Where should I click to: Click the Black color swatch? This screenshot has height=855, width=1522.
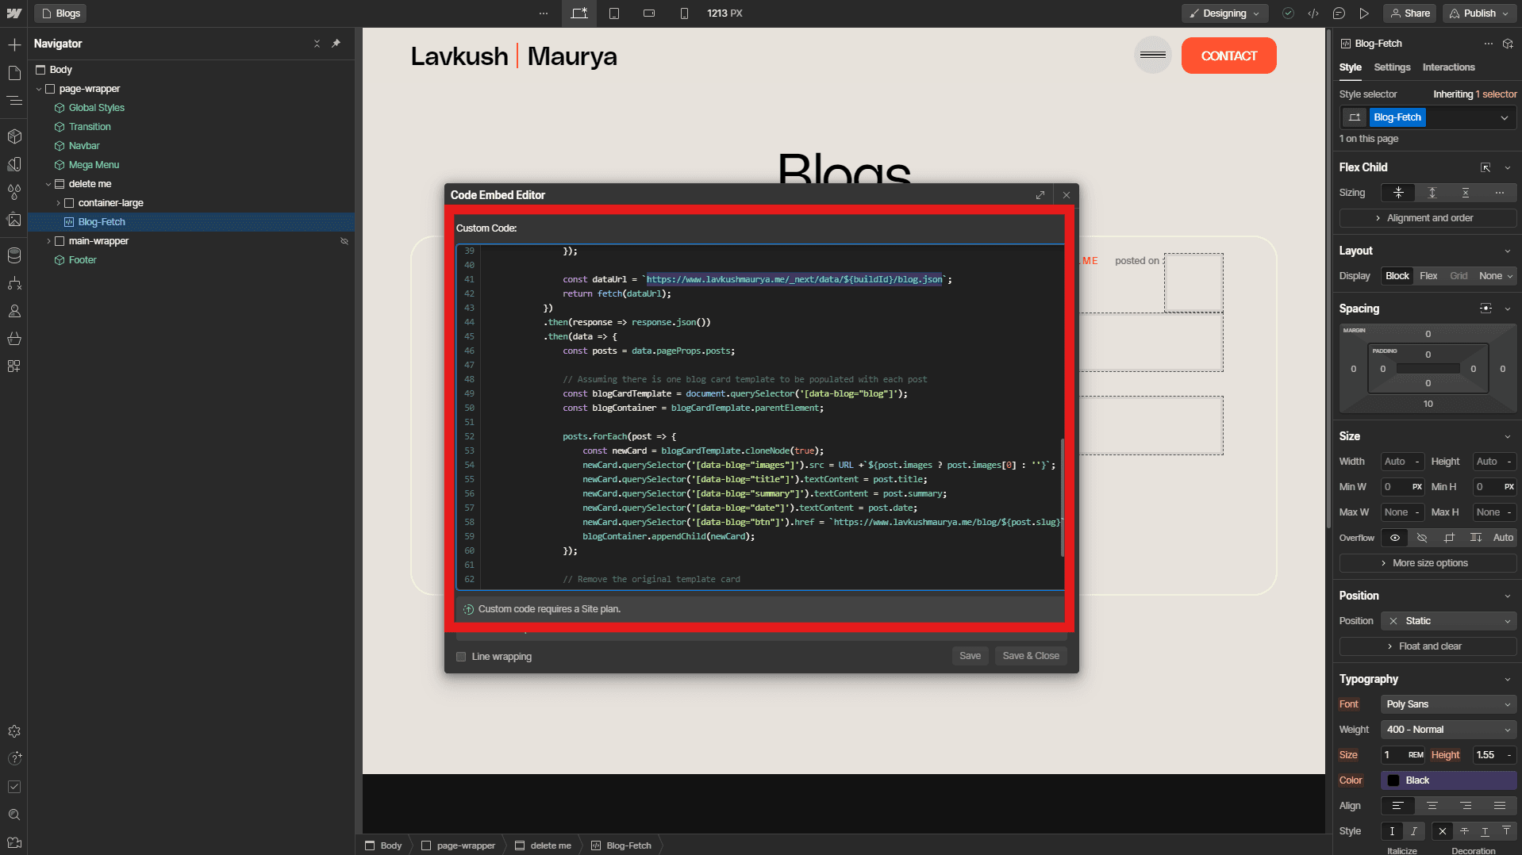click(x=1393, y=780)
